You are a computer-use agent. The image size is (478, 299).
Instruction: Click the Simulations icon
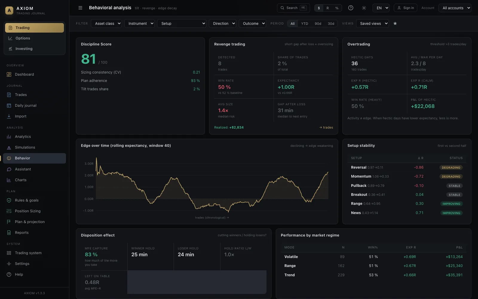coord(9,147)
